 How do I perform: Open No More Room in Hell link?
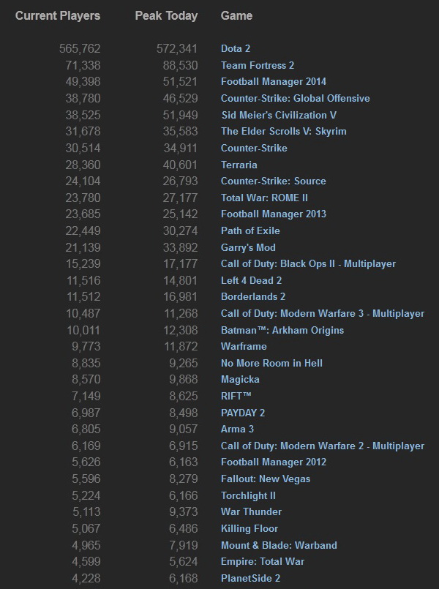click(271, 363)
